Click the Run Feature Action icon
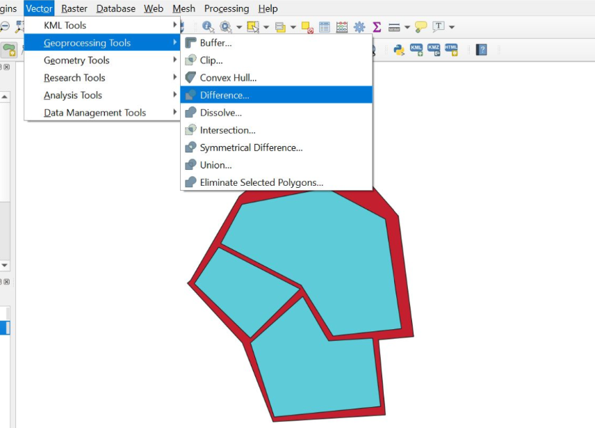 point(226,26)
